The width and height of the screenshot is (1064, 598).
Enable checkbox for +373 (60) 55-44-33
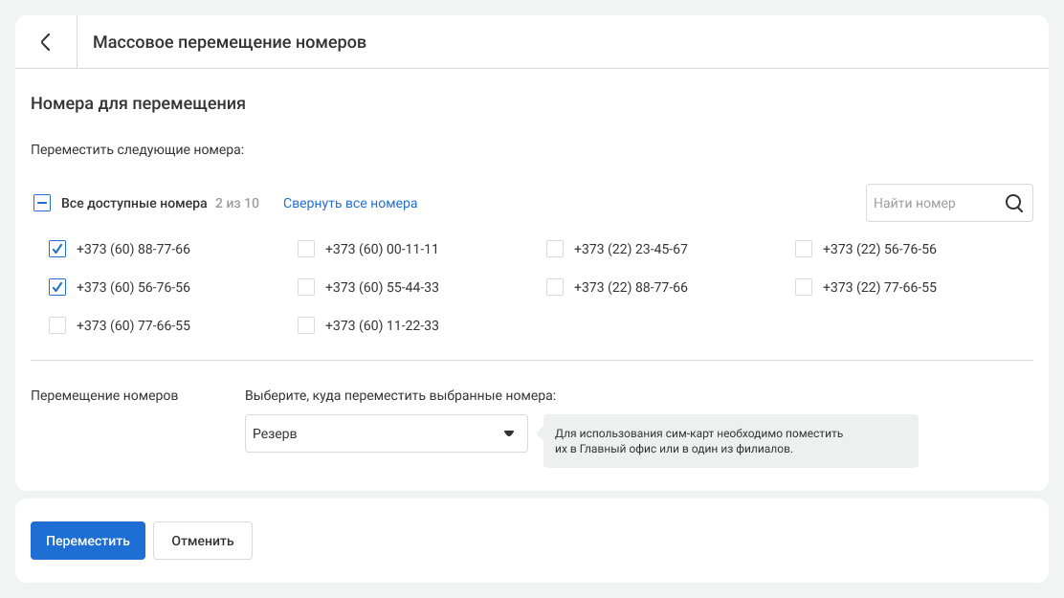(306, 287)
